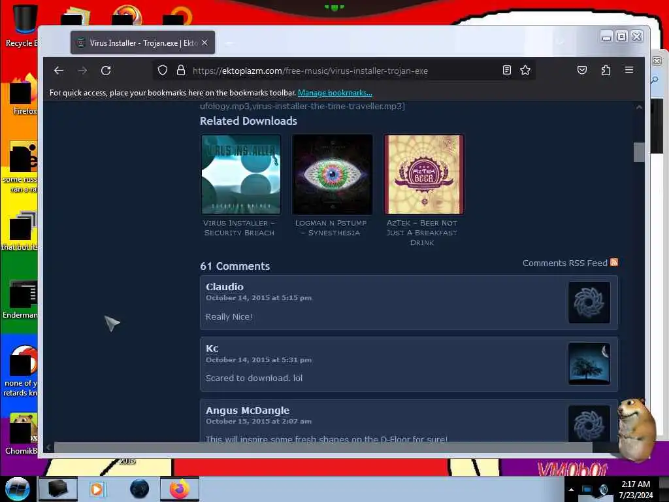Image resolution: width=669 pixels, height=502 pixels.
Task: Select the Virus Installer - Trojan.exe tab
Action: coord(143,42)
